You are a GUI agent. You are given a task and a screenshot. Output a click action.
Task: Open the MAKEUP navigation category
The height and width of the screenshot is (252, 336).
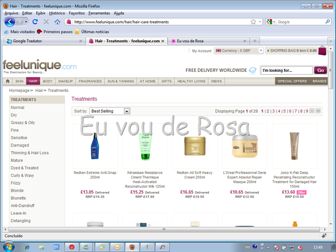click(x=66, y=81)
